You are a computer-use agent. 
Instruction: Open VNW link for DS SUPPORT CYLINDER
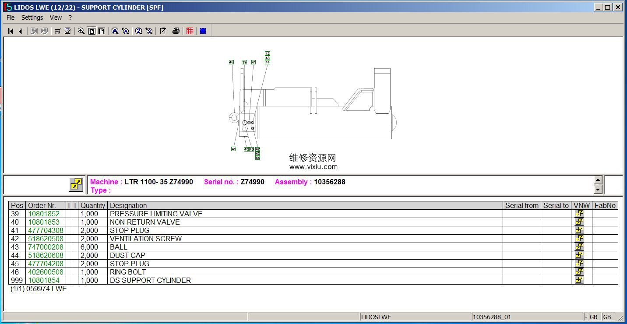pos(579,280)
